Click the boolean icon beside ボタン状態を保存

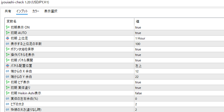click(x=8, y=49)
